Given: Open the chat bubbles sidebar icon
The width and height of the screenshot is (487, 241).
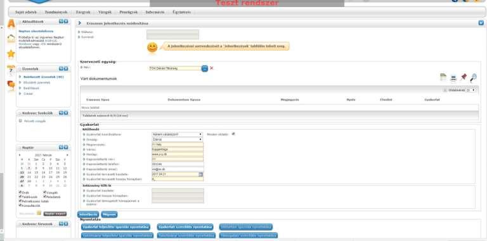Looking at the screenshot, I should [x=11, y=85].
